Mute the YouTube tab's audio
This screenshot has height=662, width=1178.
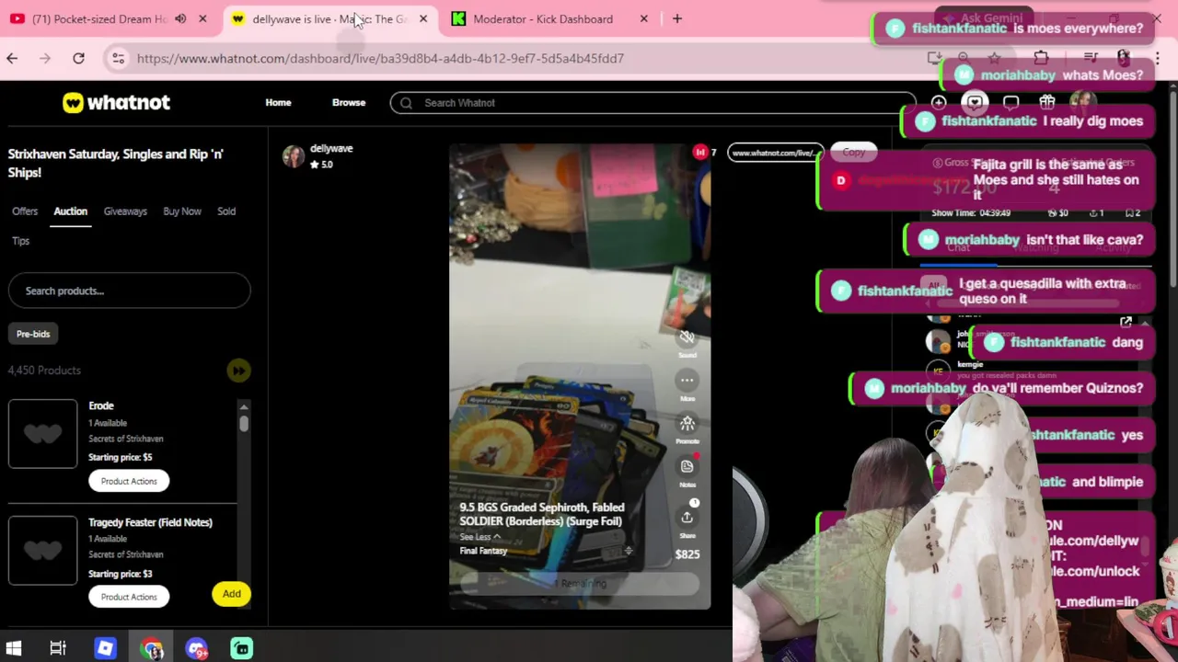(180, 18)
